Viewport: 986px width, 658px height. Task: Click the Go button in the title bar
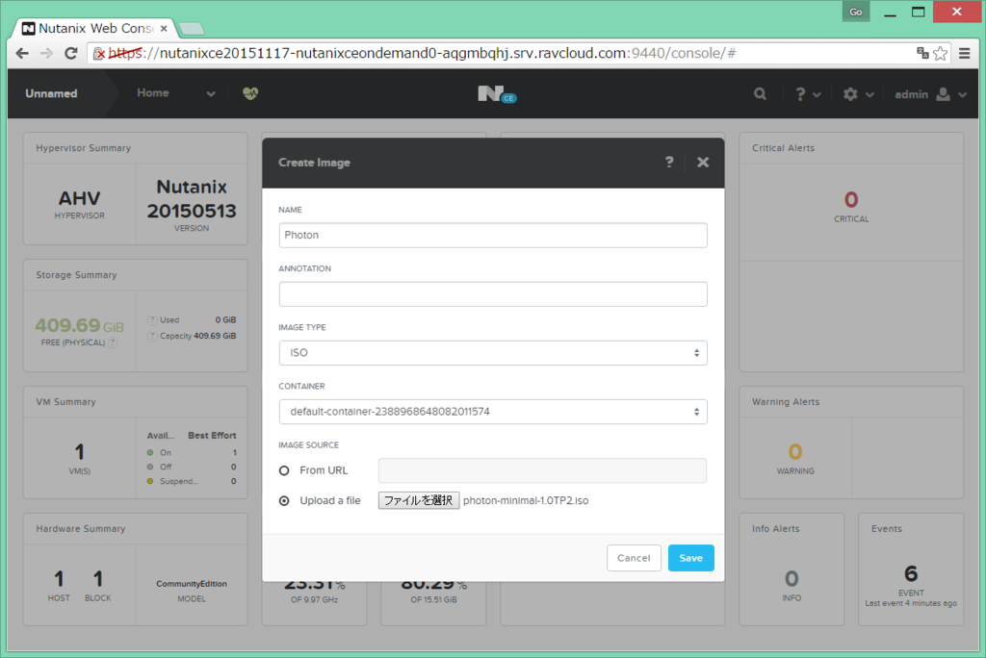856,12
